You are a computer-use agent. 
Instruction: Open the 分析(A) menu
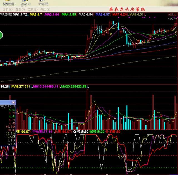click(8, 9)
